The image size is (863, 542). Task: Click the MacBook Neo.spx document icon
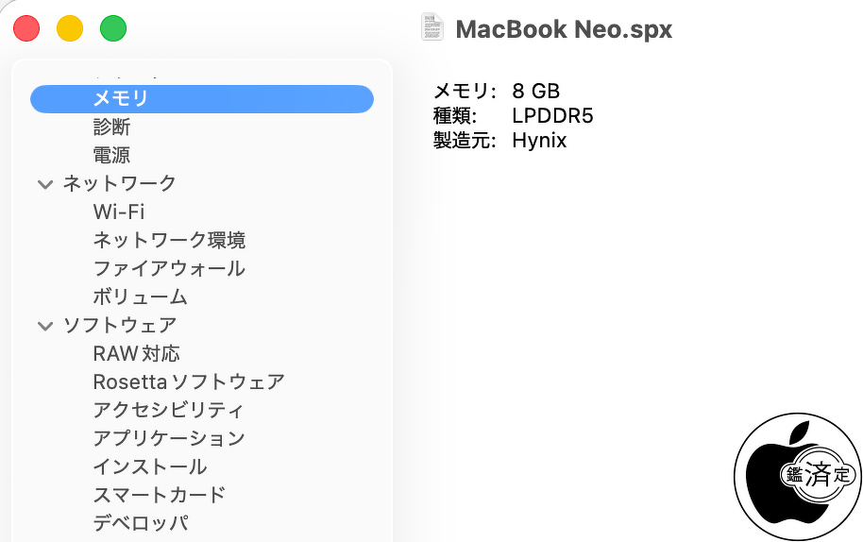pos(431,27)
